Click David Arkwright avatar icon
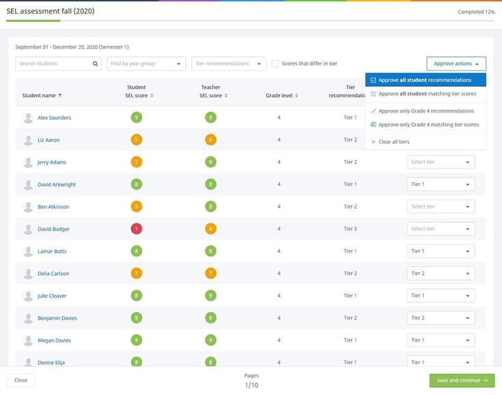The height and width of the screenshot is (395, 502). point(28,185)
